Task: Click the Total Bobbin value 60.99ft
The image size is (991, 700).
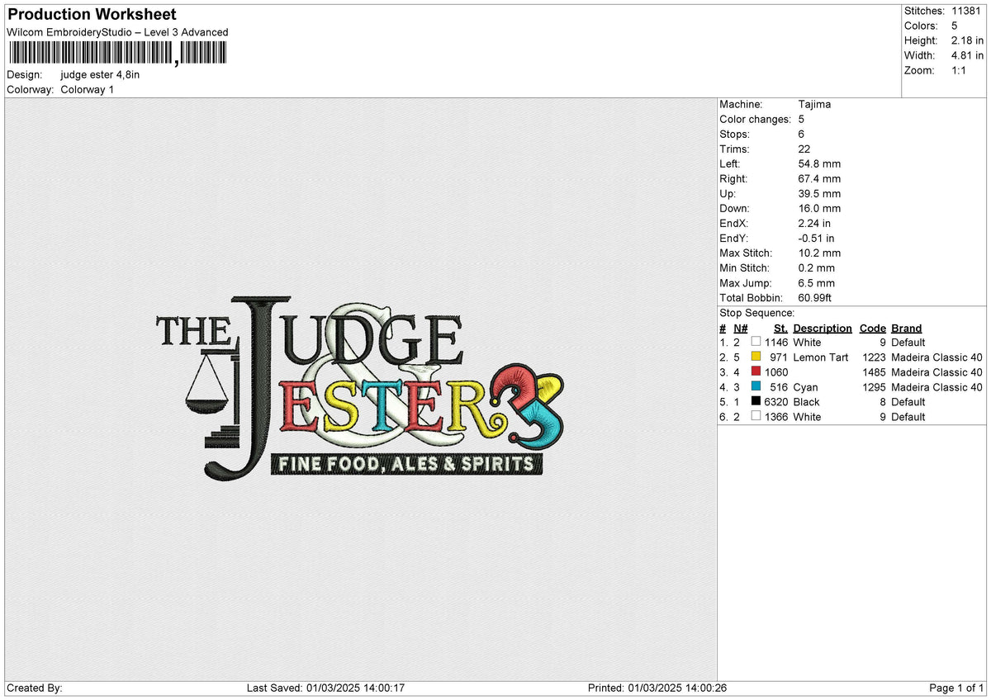Action: (x=817, y=297)
